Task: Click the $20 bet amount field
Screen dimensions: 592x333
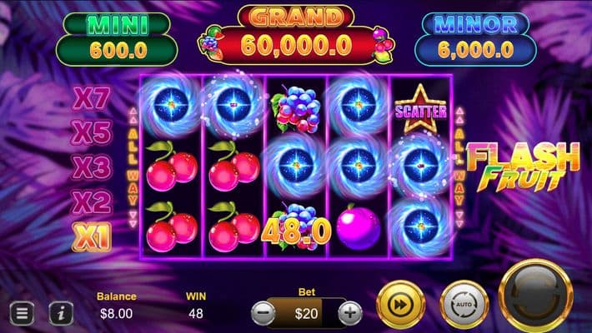Action: point(306,313)
